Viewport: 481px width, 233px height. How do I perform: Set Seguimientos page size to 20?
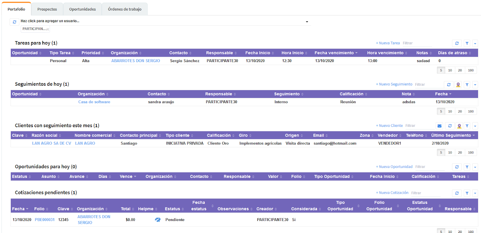tap(460, 112)
